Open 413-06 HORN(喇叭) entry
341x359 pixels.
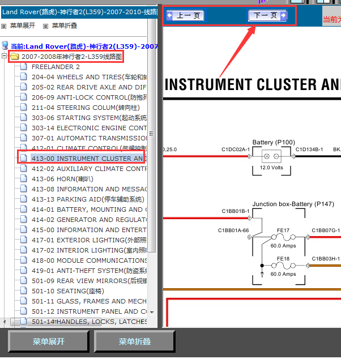tap(62, 179)
